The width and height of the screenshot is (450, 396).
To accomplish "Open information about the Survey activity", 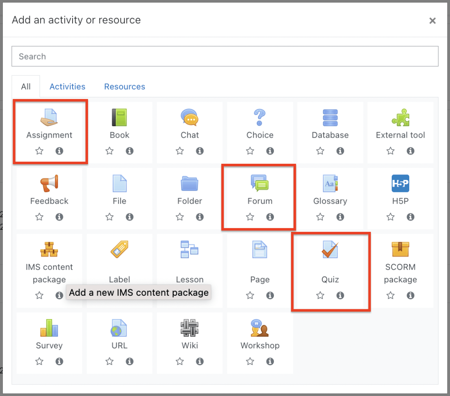I will [x=59, y=361].
